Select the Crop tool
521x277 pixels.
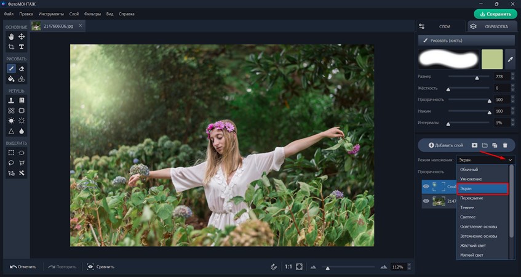(11, 47)
